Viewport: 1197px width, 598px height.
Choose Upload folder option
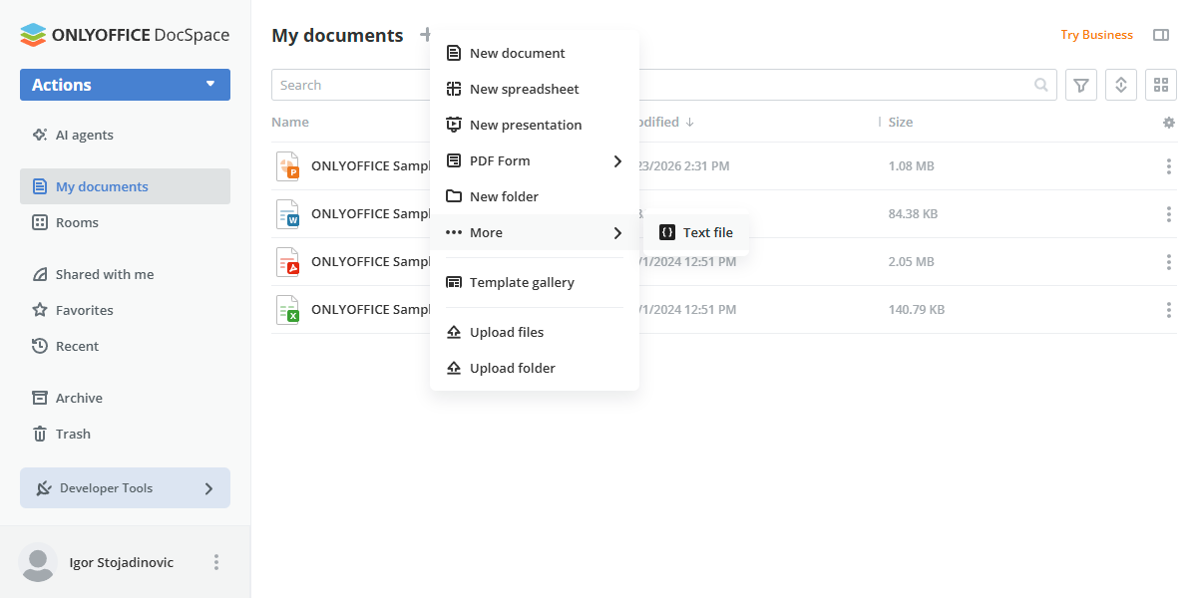[x=535, y=368]
